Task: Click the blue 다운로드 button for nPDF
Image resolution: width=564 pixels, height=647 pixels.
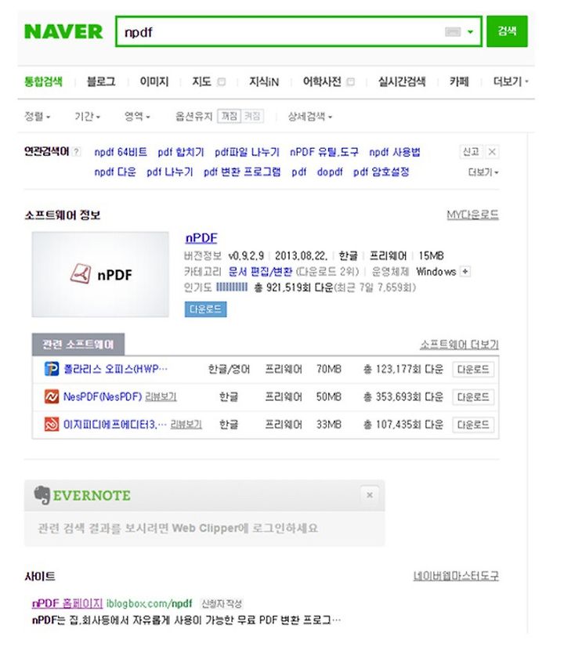Action: click(x=205, y=309)
